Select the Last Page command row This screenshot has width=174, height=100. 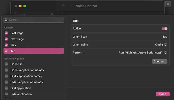tap(34, 33)
